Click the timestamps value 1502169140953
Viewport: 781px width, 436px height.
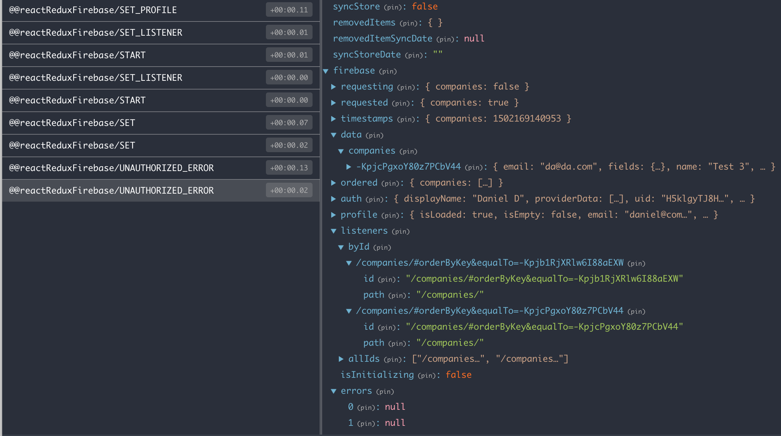click(x=527, y=119)
